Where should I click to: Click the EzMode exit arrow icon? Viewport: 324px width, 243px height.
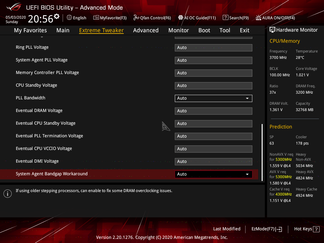(x=279, y=229)
